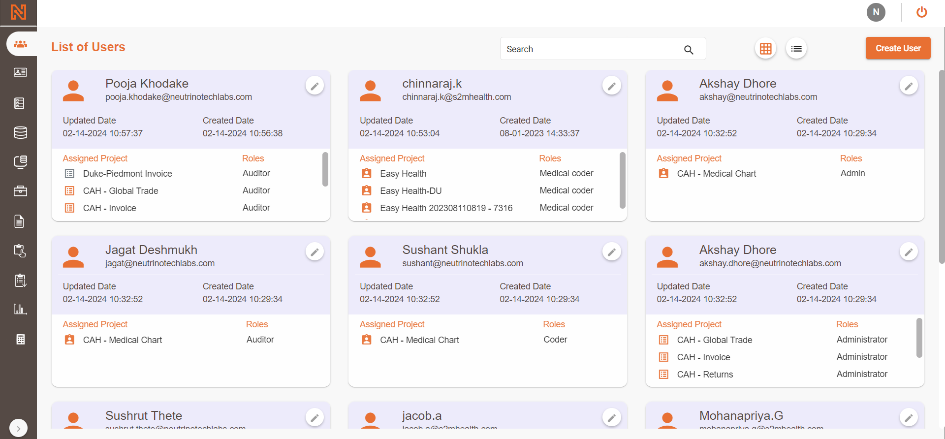This screenshot has height=439, width=945.
Task: Click the search magnifier icon
Action: coord(689,50)
